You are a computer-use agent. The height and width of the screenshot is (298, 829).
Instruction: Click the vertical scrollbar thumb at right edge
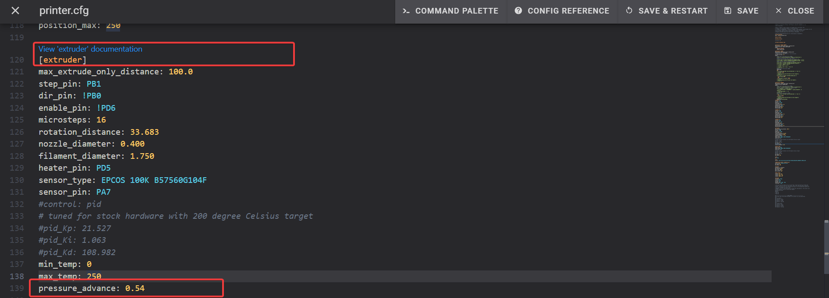tap(826, 247)
